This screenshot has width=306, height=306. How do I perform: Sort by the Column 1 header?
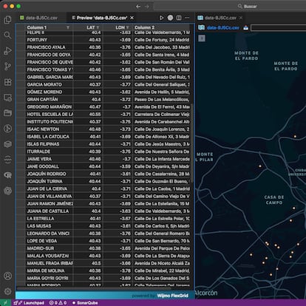click(37, 27)
